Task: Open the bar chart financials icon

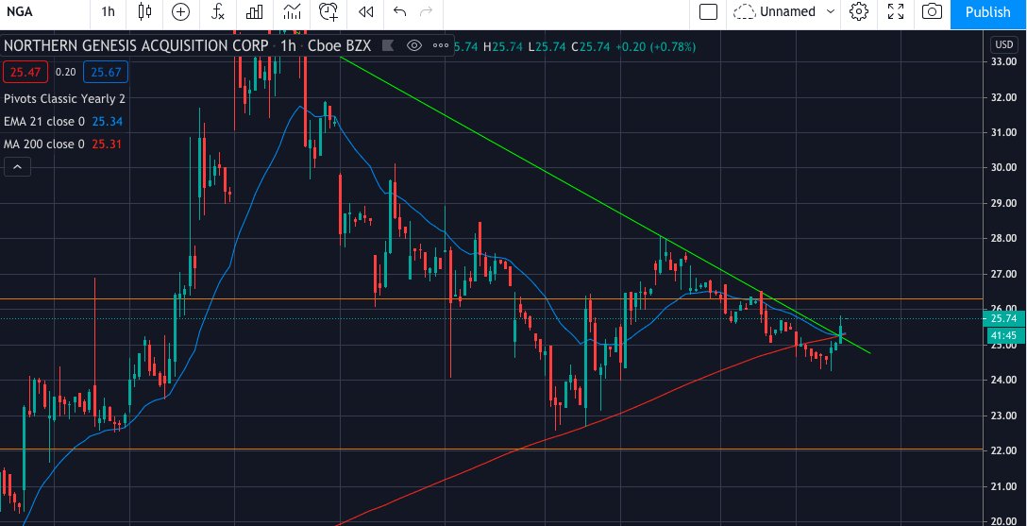Action: point(254,11)
